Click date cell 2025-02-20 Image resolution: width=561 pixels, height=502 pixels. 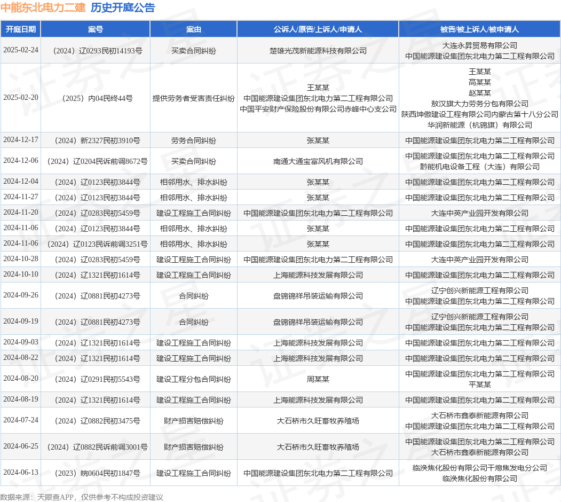click(x=21, y=97)
